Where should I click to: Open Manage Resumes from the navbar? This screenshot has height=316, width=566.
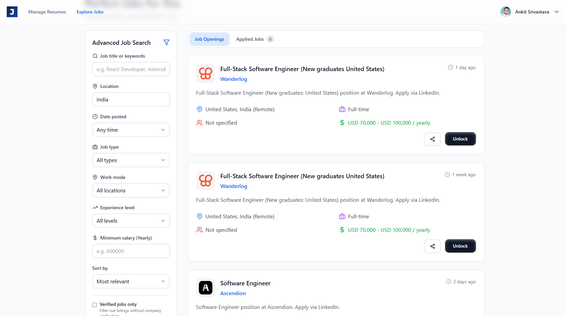[47, 12]
